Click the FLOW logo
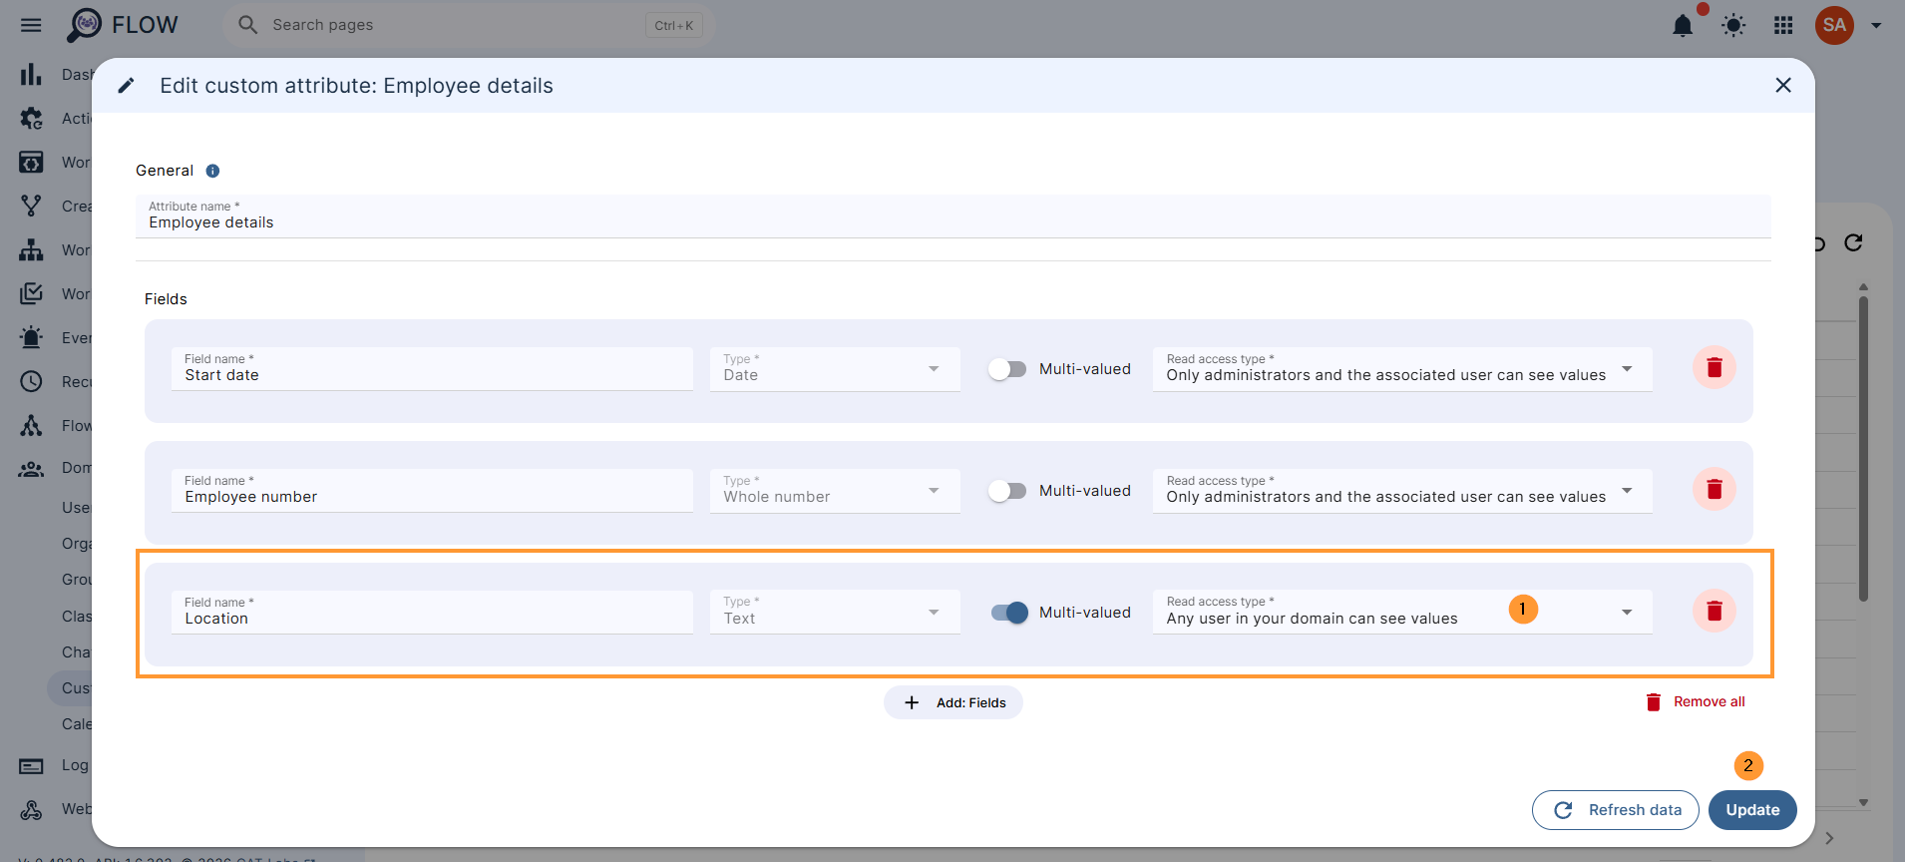The width and height of the screenshot is (1905, 862). pyautogui.click(x=123, y=25)
